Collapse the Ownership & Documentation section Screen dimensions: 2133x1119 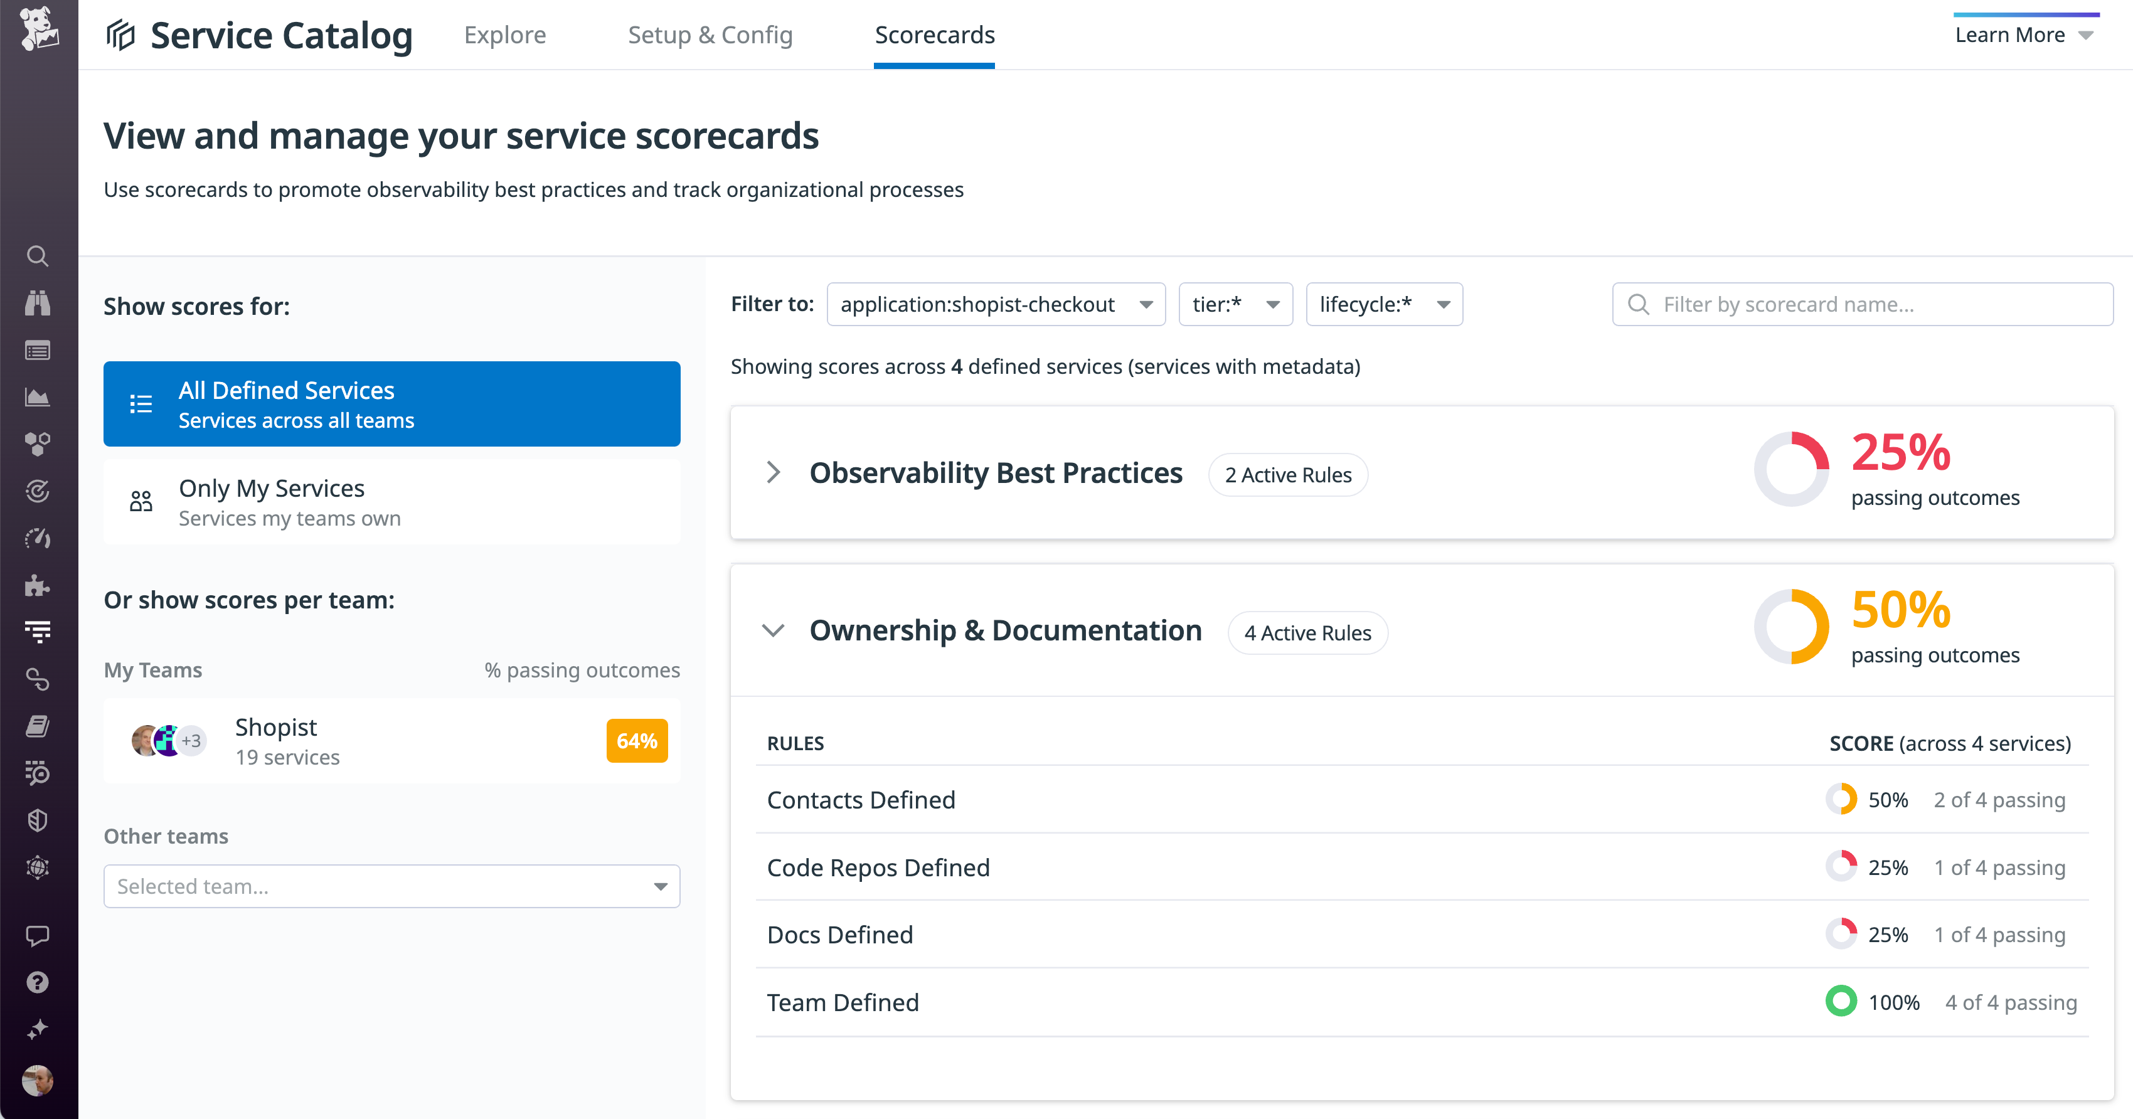(775, 630)
